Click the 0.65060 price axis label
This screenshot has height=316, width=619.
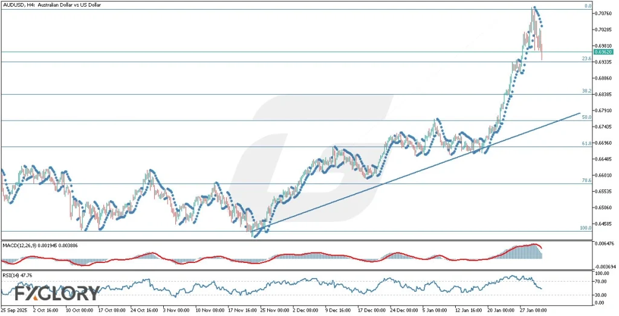[604, 207]
